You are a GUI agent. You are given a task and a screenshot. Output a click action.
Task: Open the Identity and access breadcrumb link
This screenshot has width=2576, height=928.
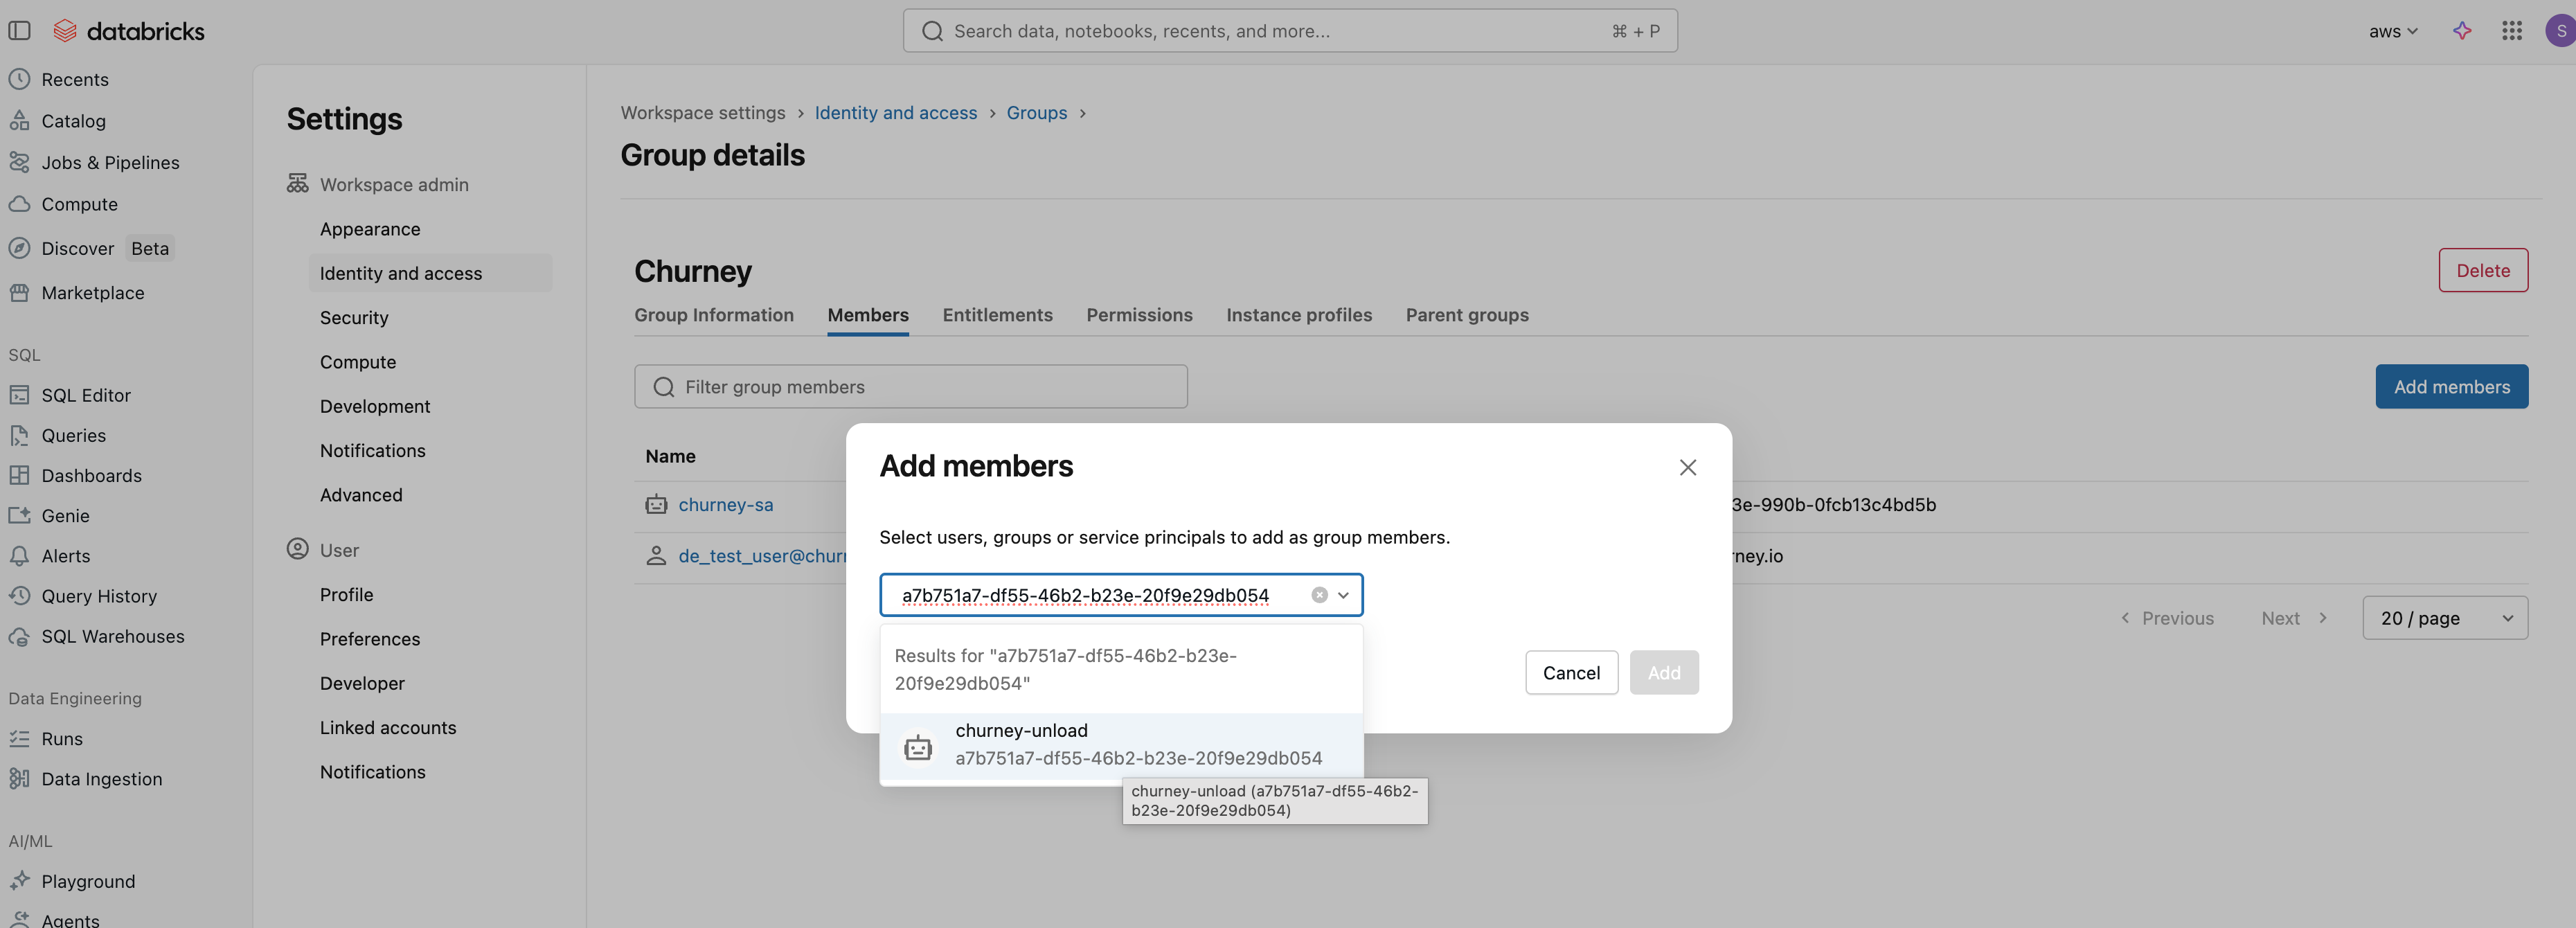pyautogui.click(x=895, y=113)
